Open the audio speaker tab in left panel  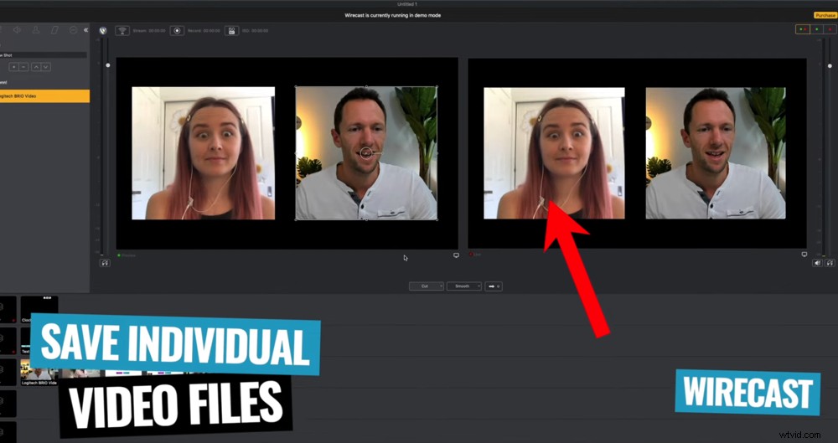pyautogui.click(x=17, y=30)
